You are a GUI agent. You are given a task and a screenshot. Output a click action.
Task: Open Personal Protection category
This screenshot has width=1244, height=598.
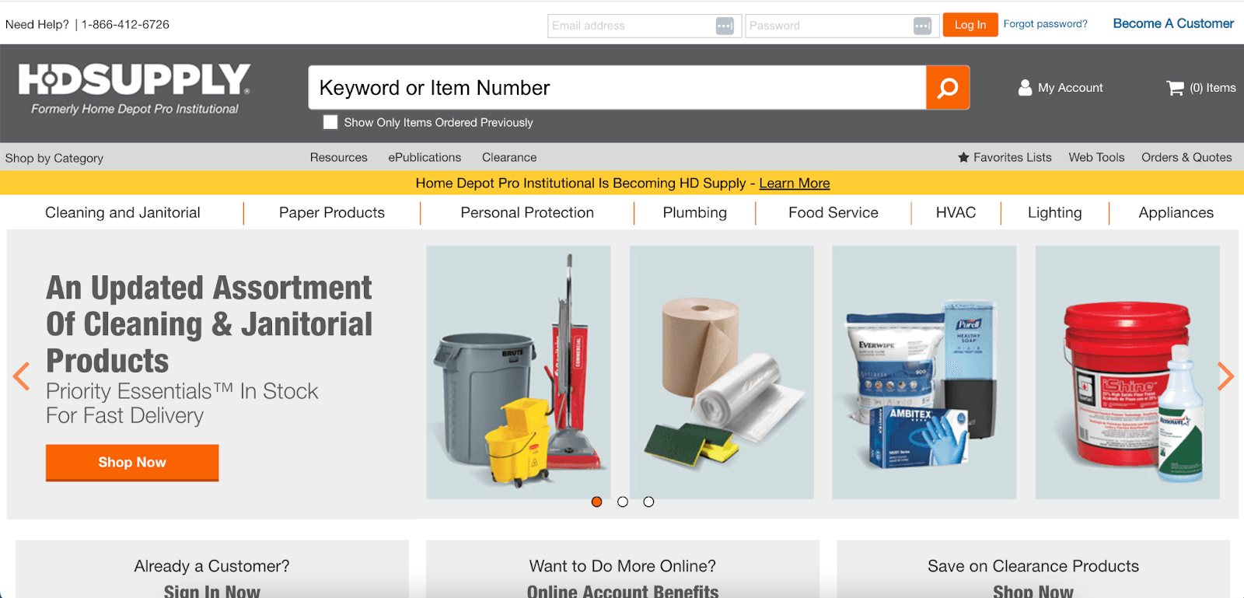pyautogui.click(x=527, y=212)
